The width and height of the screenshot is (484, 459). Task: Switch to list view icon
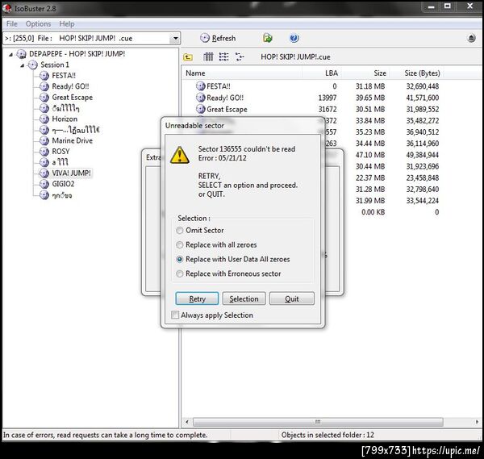223,56
